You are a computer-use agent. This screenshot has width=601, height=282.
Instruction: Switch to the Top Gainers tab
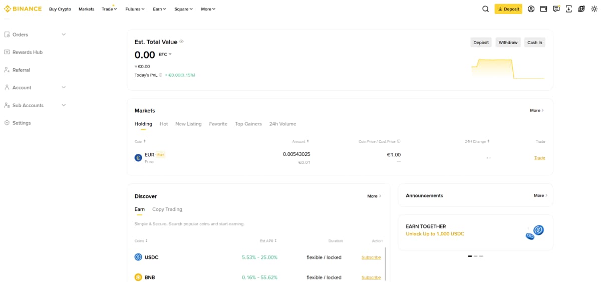tap(248, 124)
